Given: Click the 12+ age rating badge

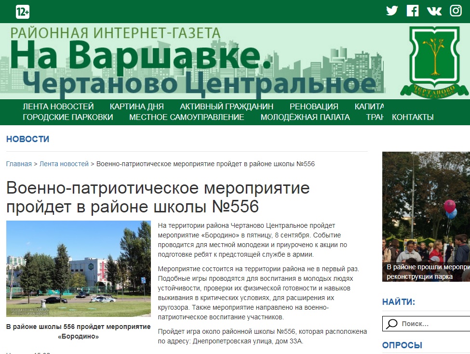Looking at the screenshot, I should [23, 12].
